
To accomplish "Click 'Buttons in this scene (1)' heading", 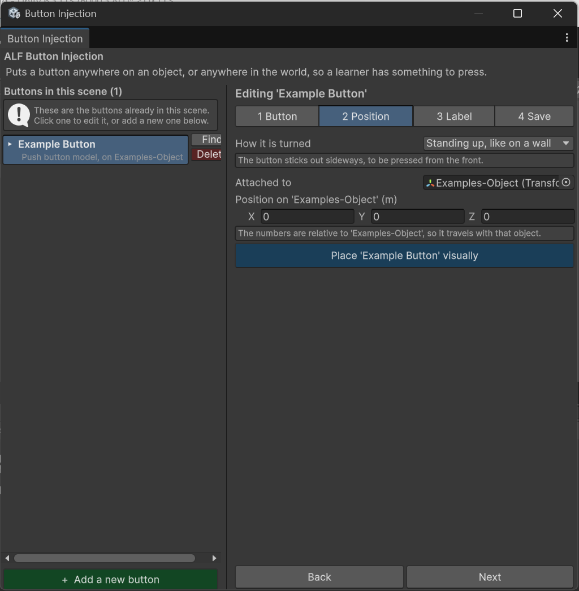I will click(63, 92).
